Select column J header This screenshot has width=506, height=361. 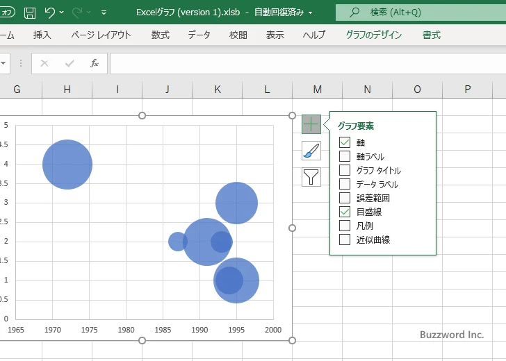coord(167,90)
